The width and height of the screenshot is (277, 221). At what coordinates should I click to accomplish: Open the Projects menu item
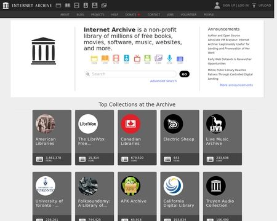[98, 15]
